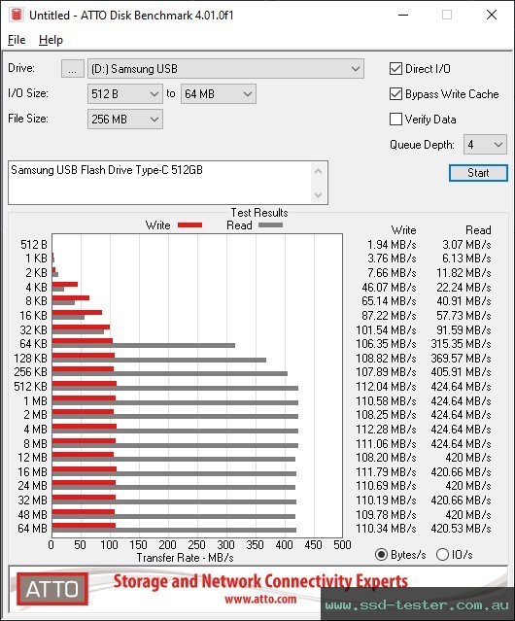Click the 128 KB row label in chart
This screenshot has width=515, height=621.
tap(30, 359)
